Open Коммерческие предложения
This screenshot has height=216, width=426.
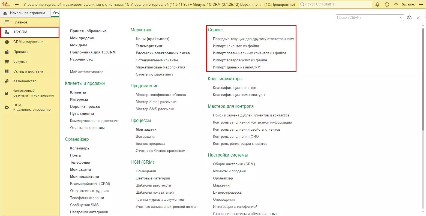point(94,121)
